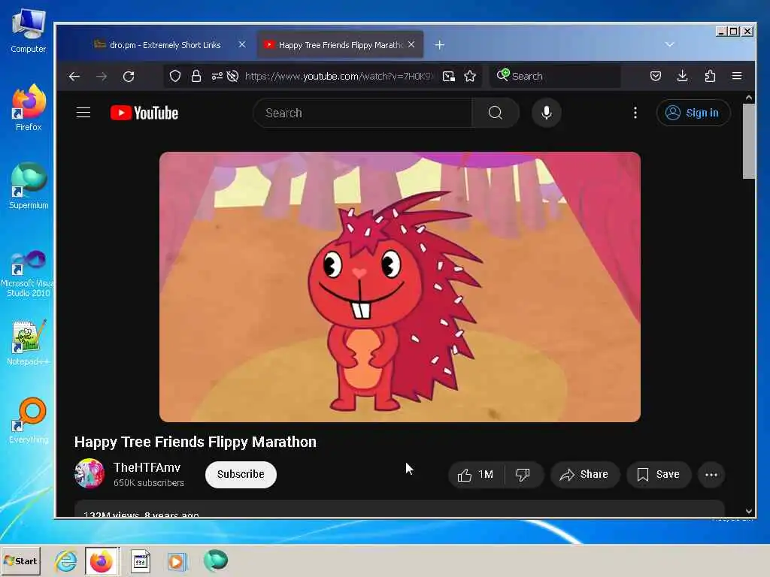Click the Flippy video player

pos(400,287)
